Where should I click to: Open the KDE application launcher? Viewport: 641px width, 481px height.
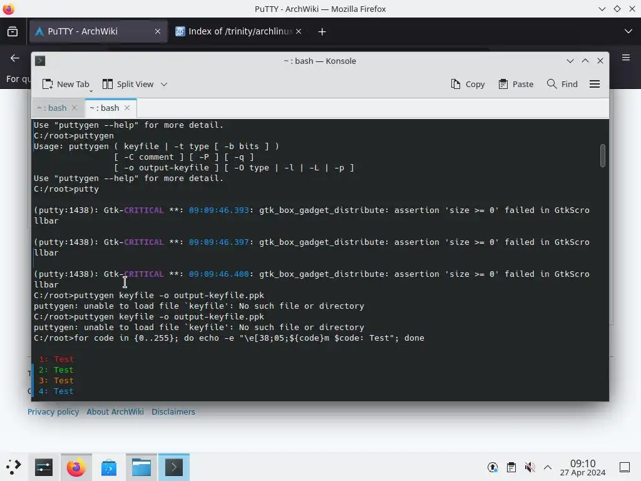14,467
